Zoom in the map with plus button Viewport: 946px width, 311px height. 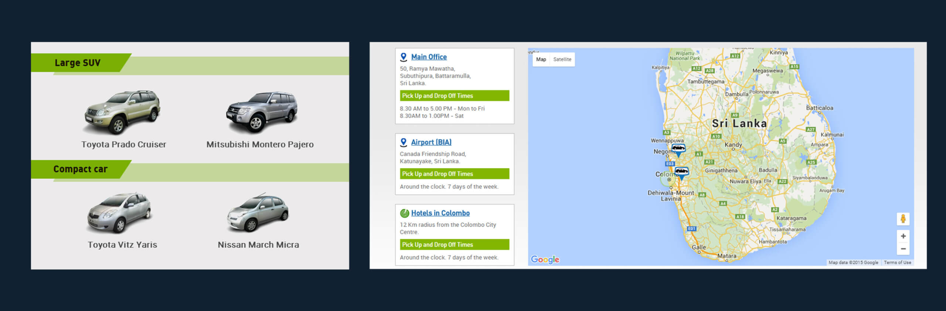click(903, 236)
